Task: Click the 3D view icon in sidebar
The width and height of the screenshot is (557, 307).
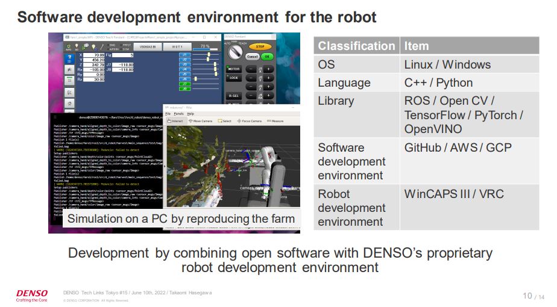Action: point(70,59)
